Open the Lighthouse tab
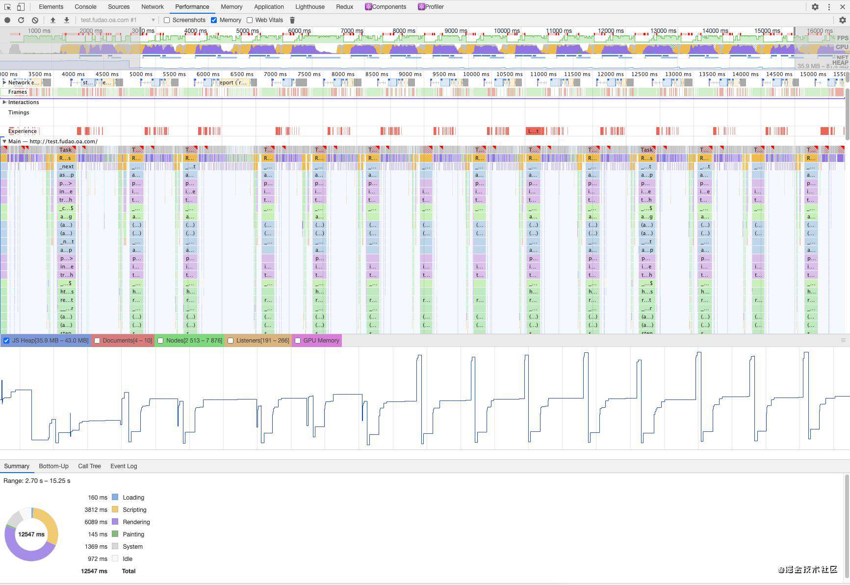The height and width of the screenshot is (585, 850). tap(310, 7)
